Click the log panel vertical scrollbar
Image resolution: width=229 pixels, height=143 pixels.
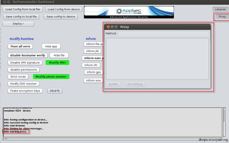point(224,122)
